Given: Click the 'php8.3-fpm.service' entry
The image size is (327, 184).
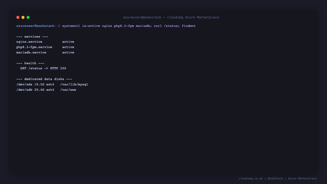Looking at the screenshot, I should pyautogui.click(x=34, y=47).
